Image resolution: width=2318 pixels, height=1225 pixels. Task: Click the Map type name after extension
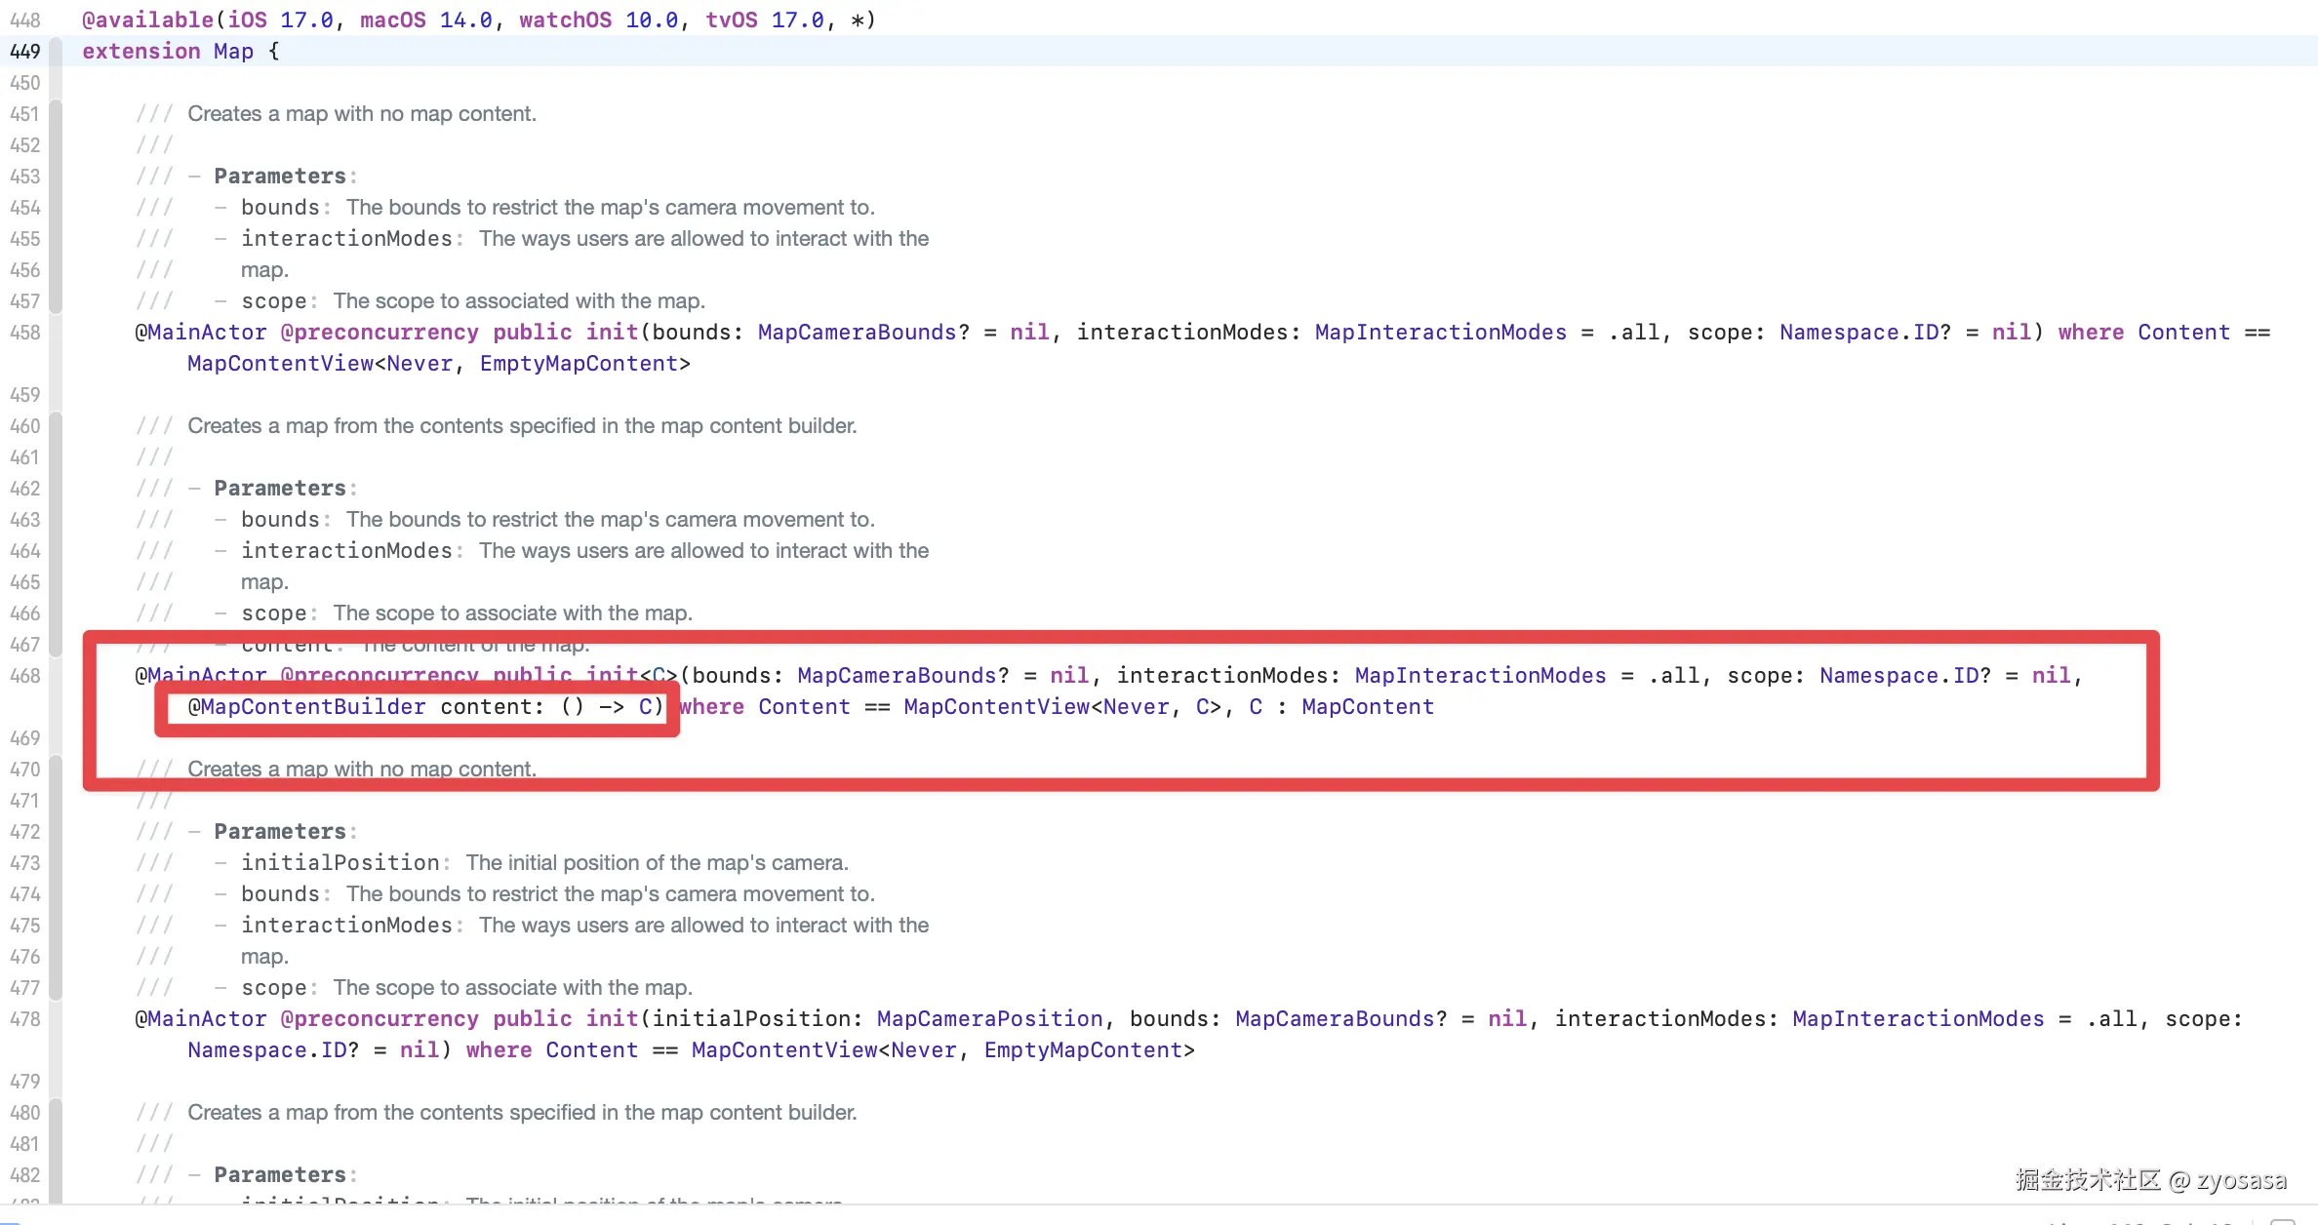[x=233, y=52]
